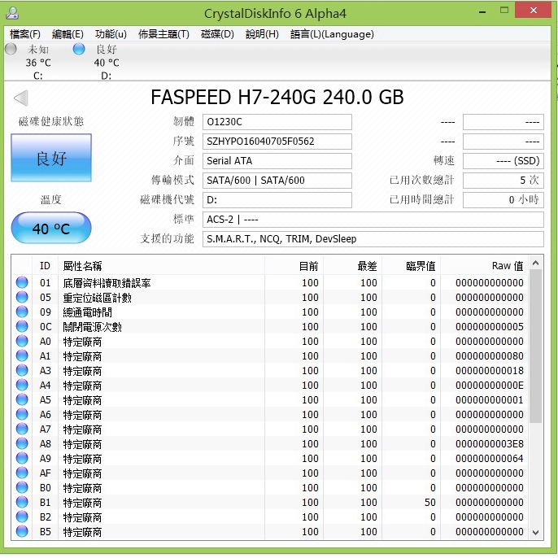Click the 臨界值 column header
Viewport: 558px width, 558px height.
[411, 265]
